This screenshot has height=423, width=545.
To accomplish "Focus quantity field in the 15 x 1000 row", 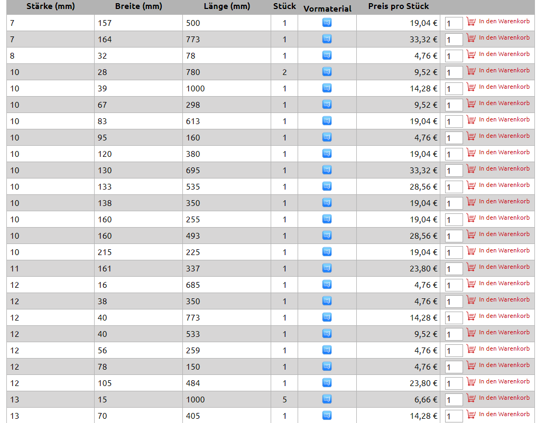I will coord(454,400).
